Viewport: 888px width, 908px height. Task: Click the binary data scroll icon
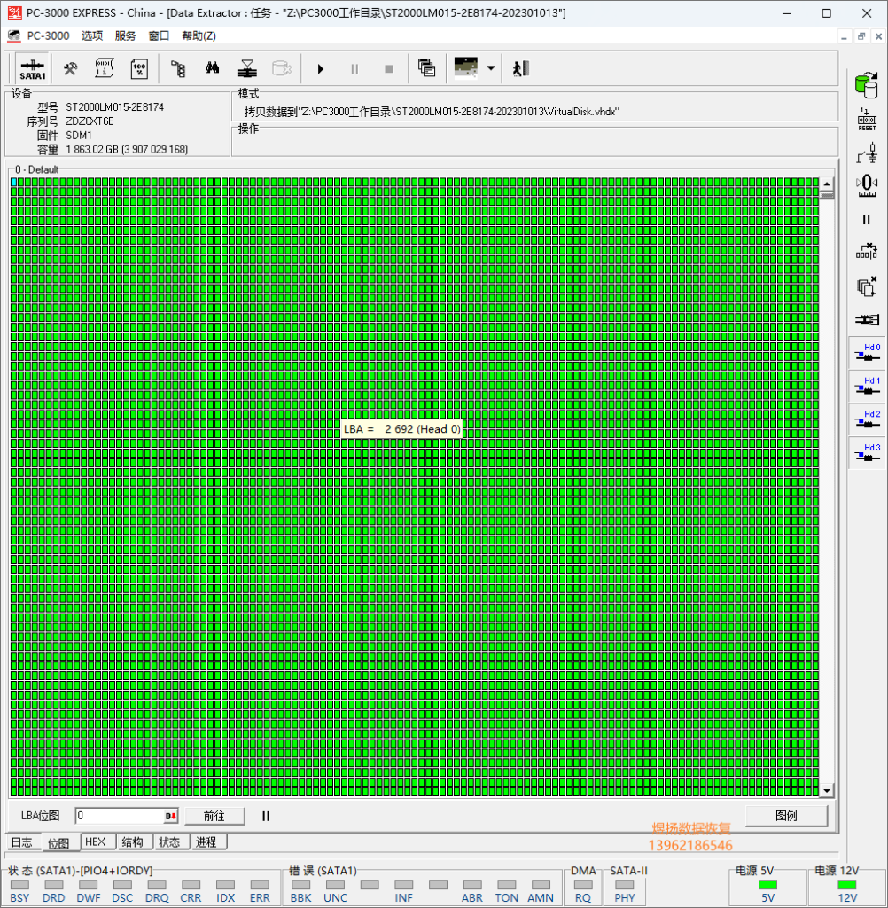point(105,69)
